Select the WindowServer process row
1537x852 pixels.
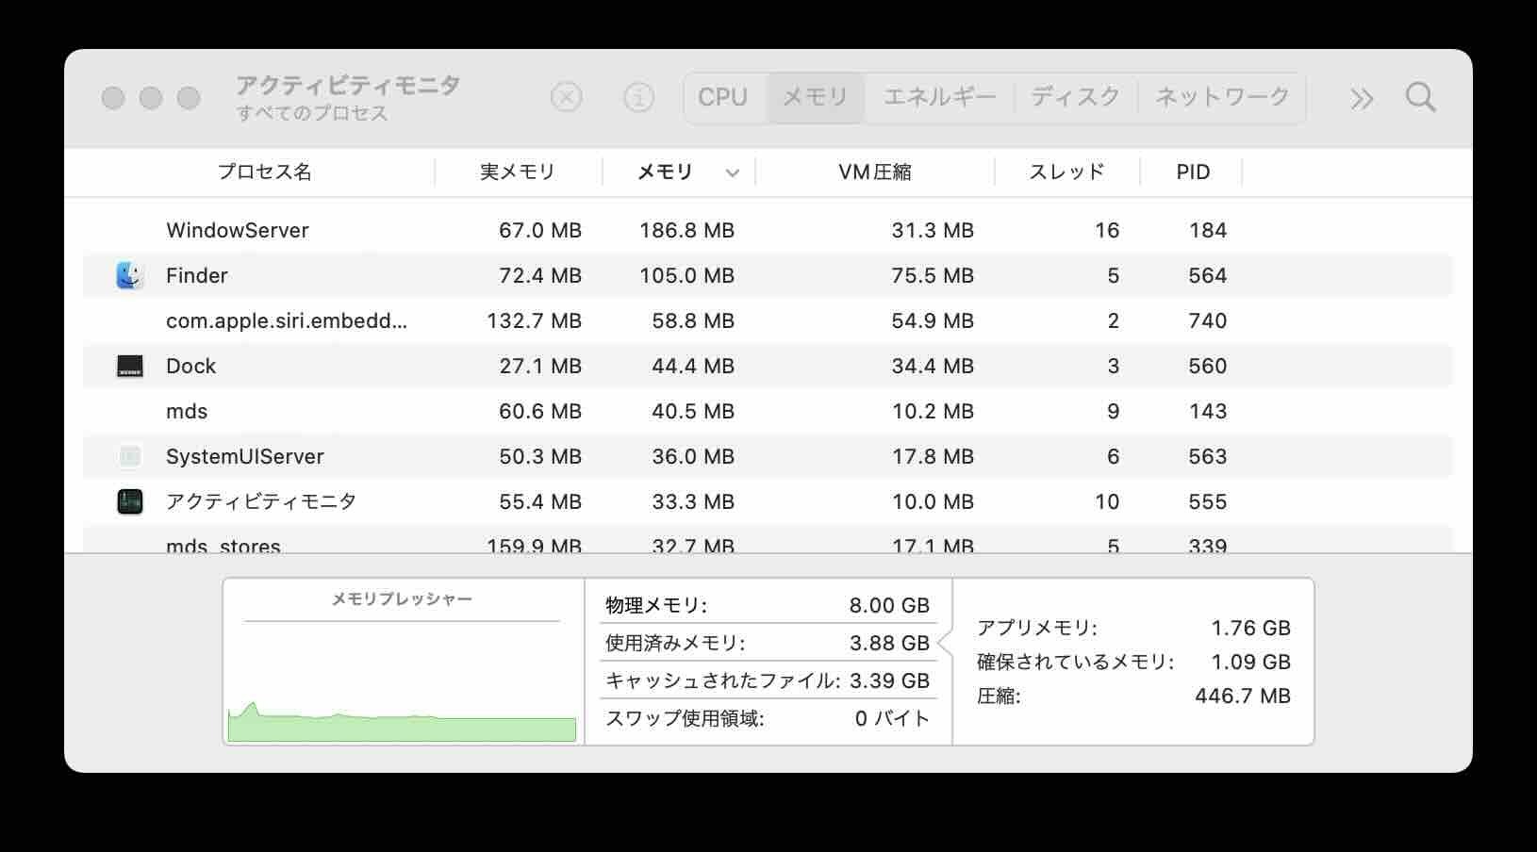[x=768, y=230]
